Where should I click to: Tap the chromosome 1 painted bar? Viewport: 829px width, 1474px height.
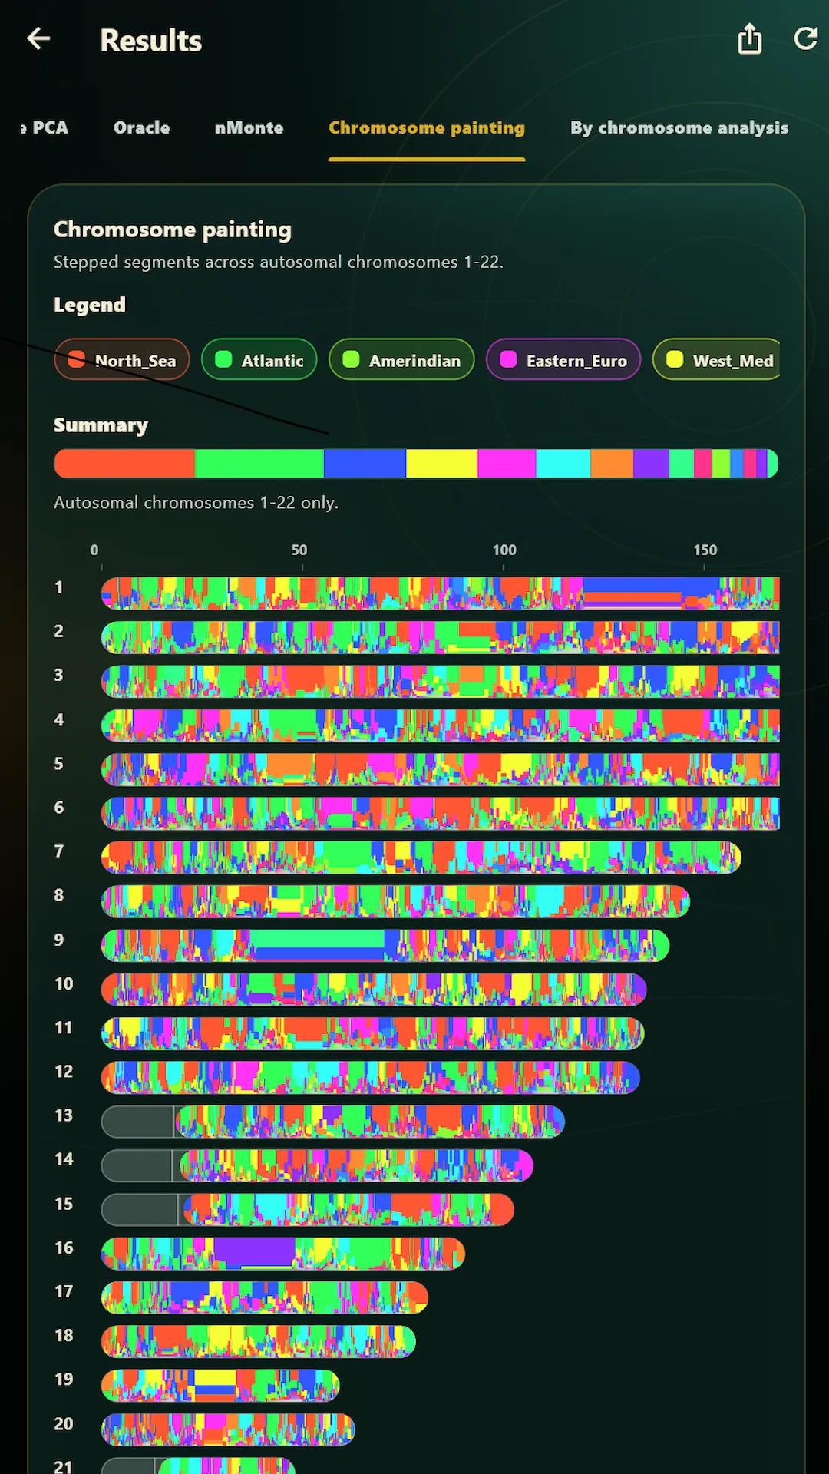coord(441,593)
